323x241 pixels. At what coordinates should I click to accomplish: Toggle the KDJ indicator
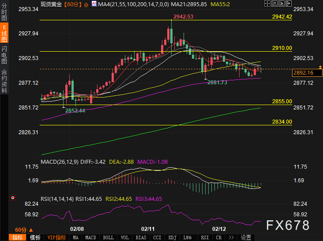pos(172,237)
